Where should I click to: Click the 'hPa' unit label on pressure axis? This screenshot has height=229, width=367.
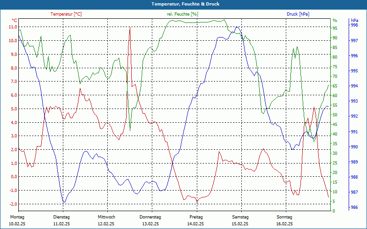[354, 21]
